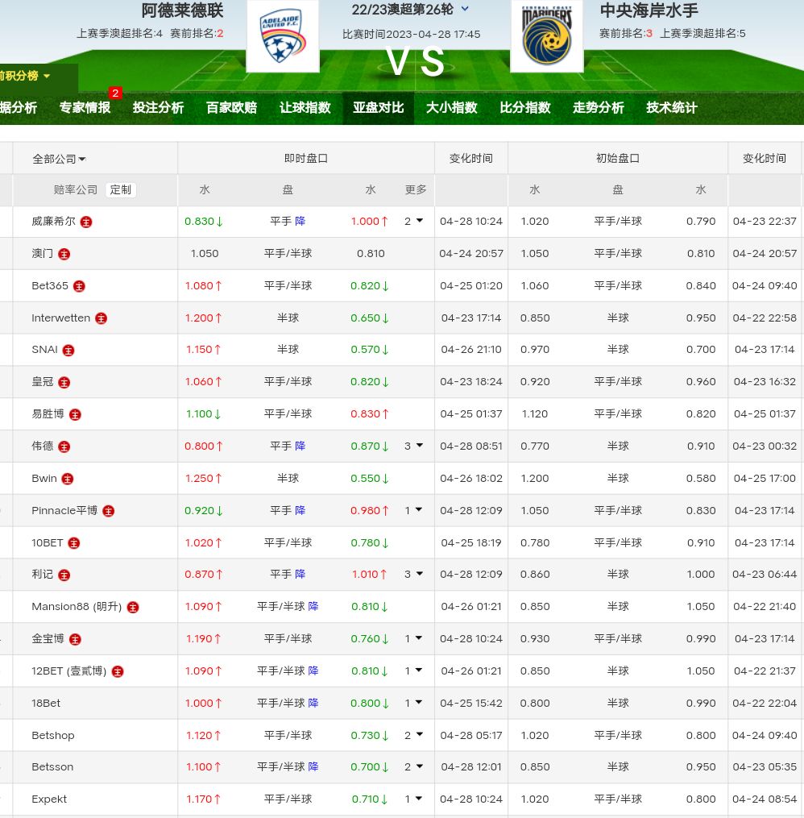Image resolution: width=804 pixels, height=818 pixels.
Task: Click the 主 icon next to 12BET (壹贰博)
Action: pos(118,671)
